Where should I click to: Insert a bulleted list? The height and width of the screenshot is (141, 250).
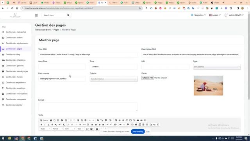click(x=72, y=125)
